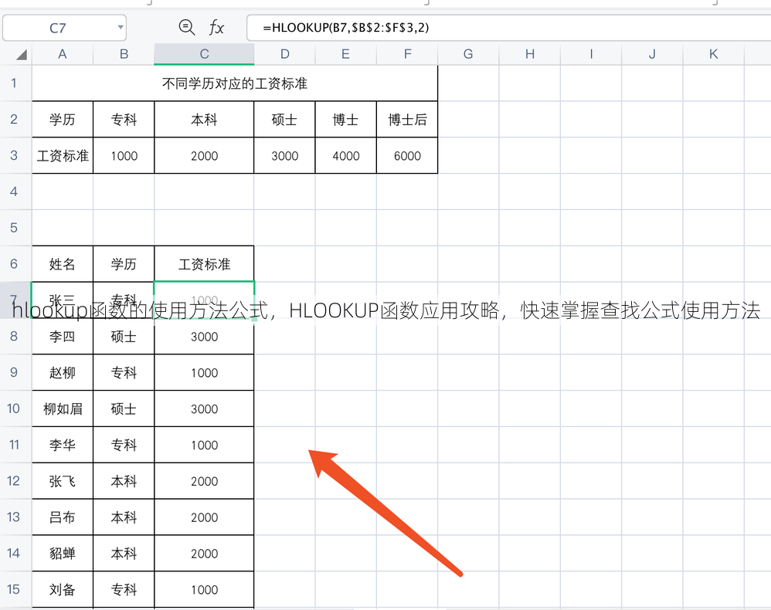Screen dimensions: 771x610
Task: Click the 貂蝉 name cell
Action: [63, 553]
